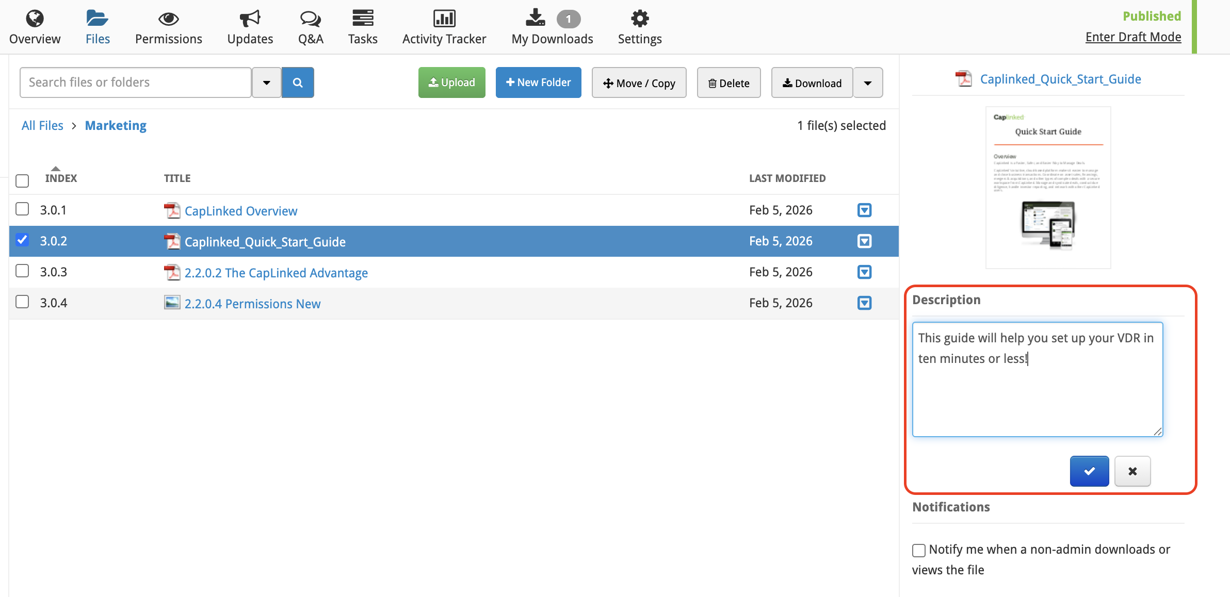Click into the Search files or folders field
1230x597 pixels.
coord(135,82)
